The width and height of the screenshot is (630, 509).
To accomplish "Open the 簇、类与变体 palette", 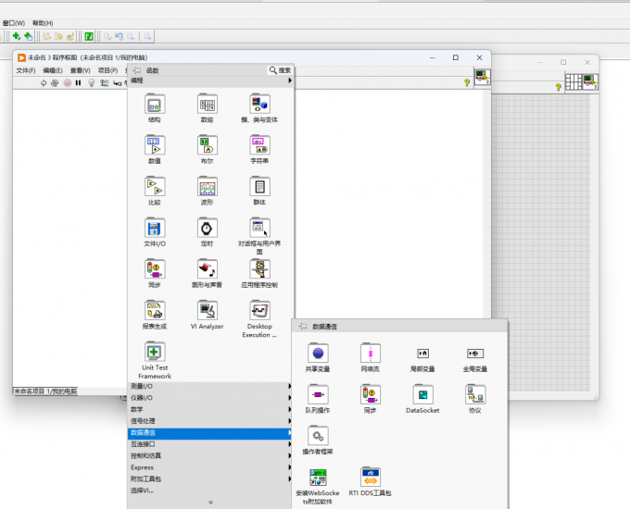I will click(x=259, y=105).
